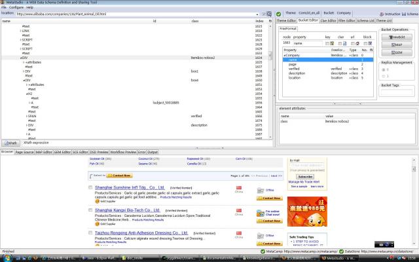
Task: Click the Offline chat icon for Taizhou Rongeng
Action: point(261,236)
